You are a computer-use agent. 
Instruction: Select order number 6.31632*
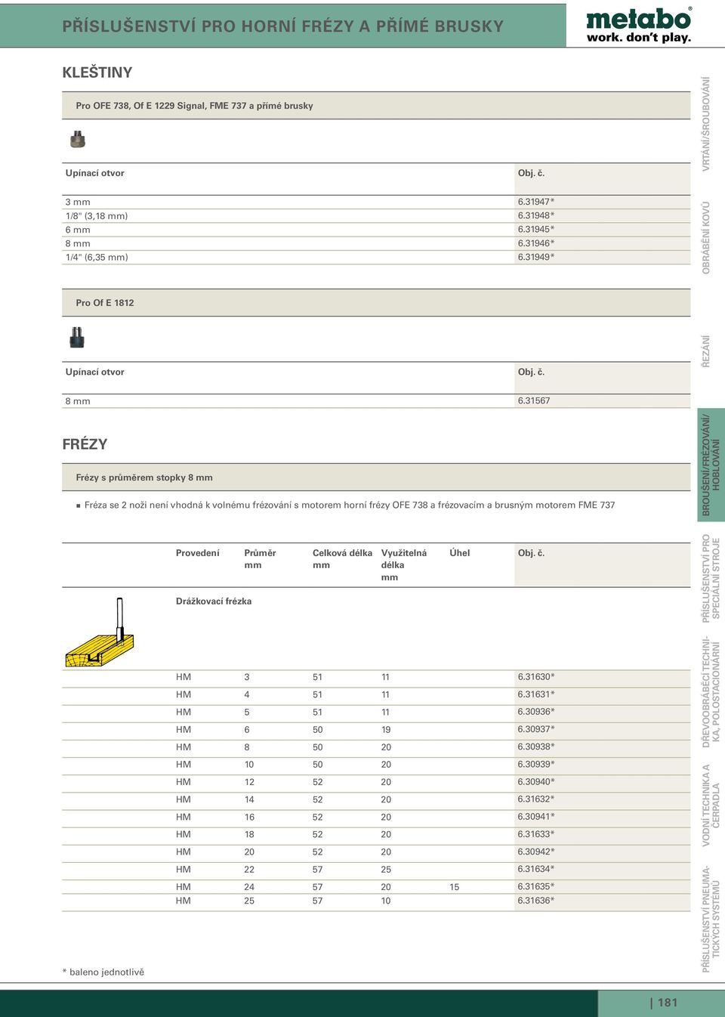click(536, 799)
